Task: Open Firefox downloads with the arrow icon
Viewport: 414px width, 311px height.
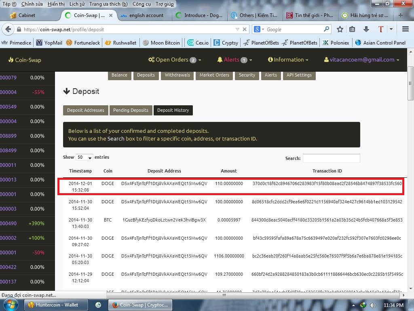Action: click(x=367, y=29)
